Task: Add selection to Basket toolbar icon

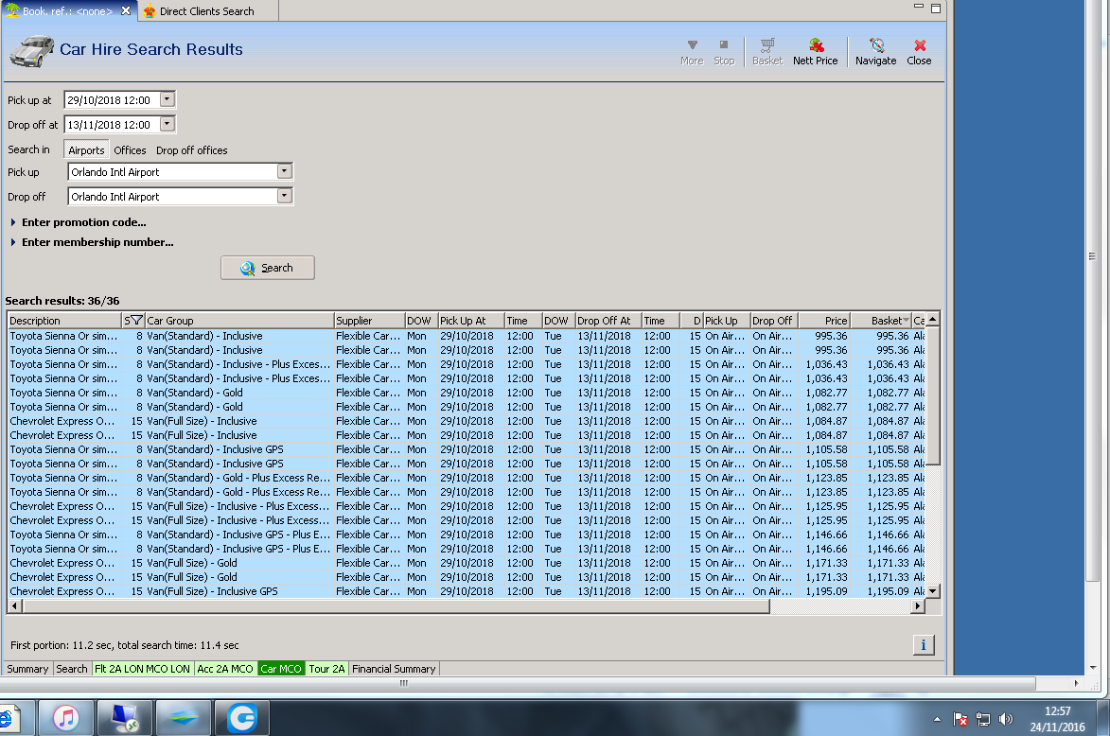Action: [x=767, y=52]
